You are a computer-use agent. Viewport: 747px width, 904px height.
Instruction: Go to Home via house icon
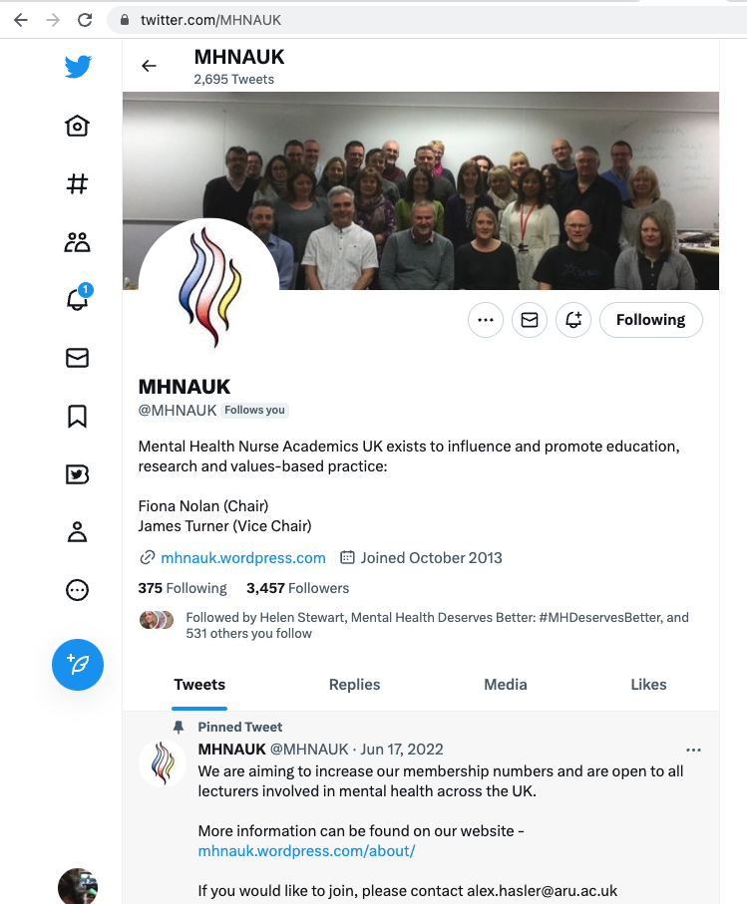78,126
